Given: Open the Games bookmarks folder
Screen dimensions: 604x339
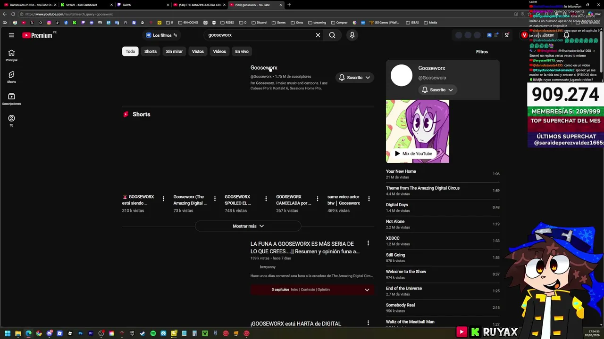Looking at the screenshot, I should (279, 23).
